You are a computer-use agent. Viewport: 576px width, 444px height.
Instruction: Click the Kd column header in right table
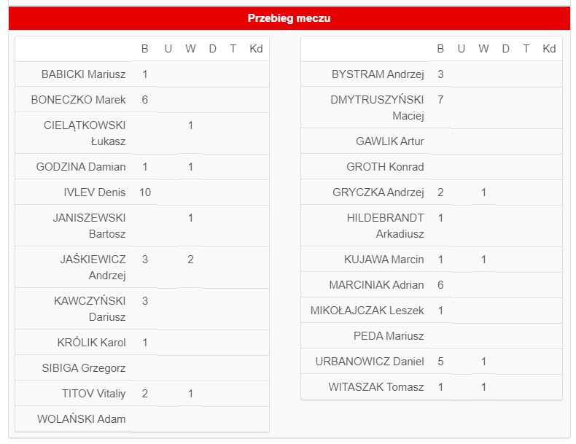[x=549, y=48]
